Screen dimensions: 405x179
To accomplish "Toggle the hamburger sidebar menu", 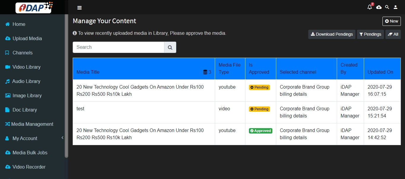I will [x=80, y=8].
